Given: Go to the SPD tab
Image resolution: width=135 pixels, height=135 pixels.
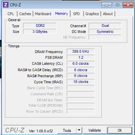Looking at the screenshot, I should point(77,14).
